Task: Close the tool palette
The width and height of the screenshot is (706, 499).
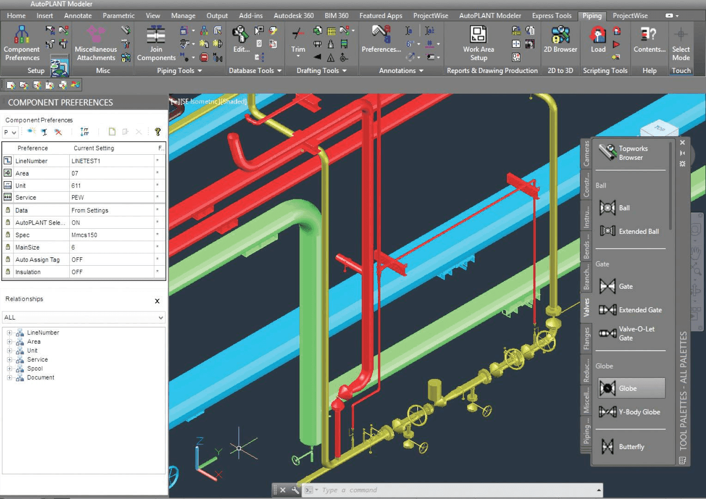Action: click(x=682, y=142)
